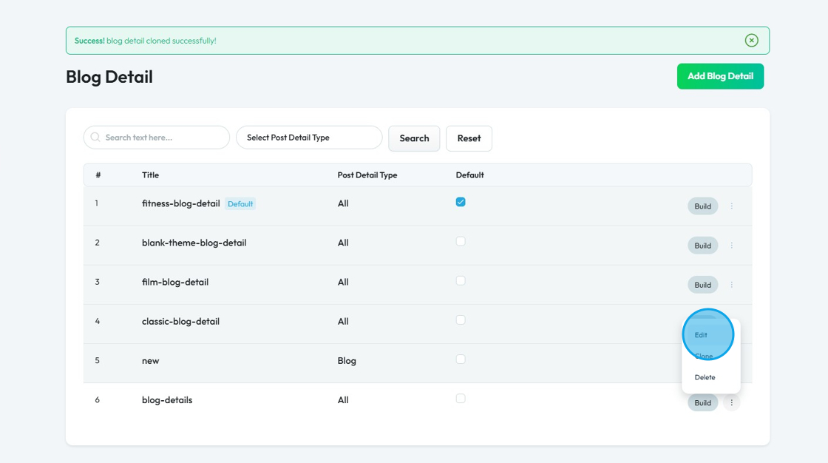Enable default checkbox on the 'new' row

pos(461,359)
